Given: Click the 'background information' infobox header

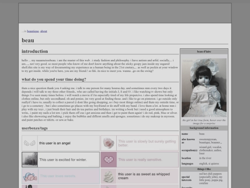Looking at the screenshot, I should [x=204, y=128].
